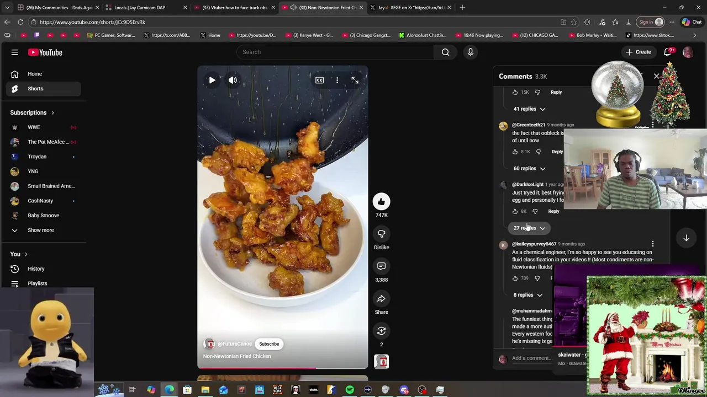Open the Create button
Viewport: 707px width, 397px height.
pyautogui.click(x=638, y=52)
